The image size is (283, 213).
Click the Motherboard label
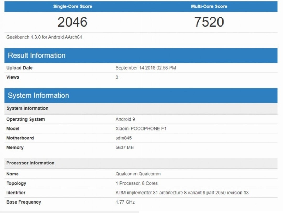20,138
